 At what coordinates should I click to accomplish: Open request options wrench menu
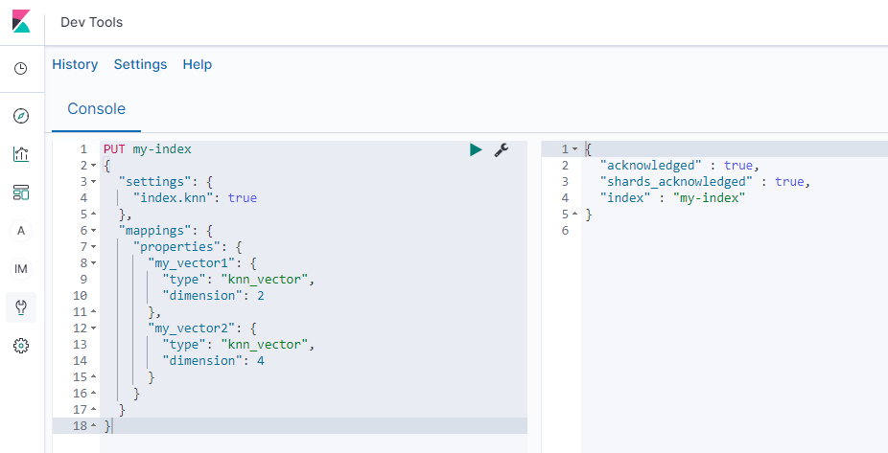(502, 149)
